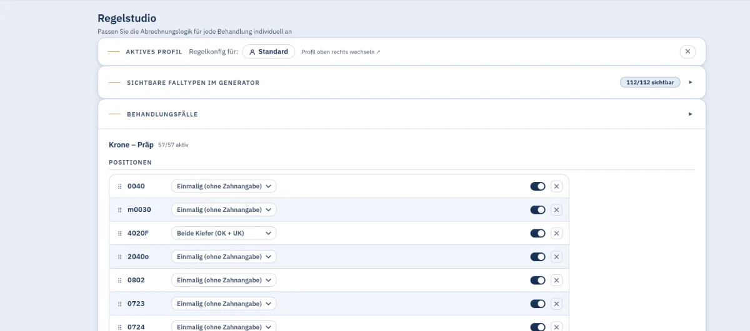Image resolution: width=750 pixels, height=331 pixels.
Task: Remove position 0802 with its X button
Action: click(x=556, y=281)
